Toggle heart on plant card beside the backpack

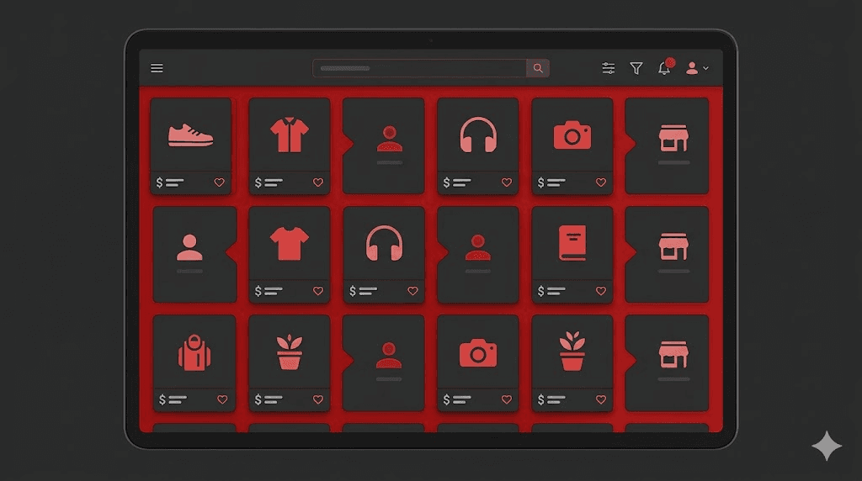click(318, 399)
